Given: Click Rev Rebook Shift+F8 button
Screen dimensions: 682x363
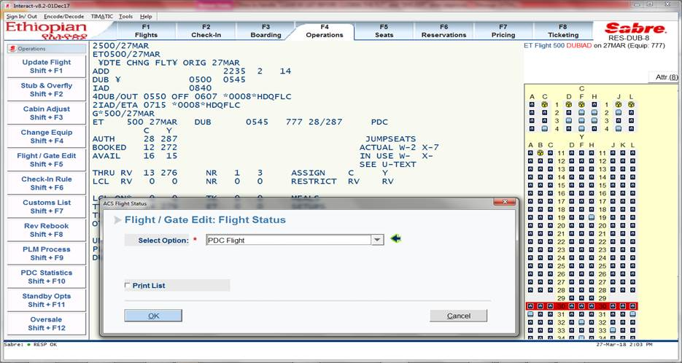Looking at the screenshot, I should click(47, 230).
